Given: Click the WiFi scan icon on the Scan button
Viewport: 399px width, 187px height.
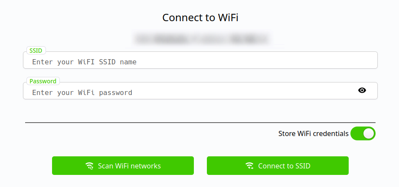Looking at the screenshot, I should [89, 166].
